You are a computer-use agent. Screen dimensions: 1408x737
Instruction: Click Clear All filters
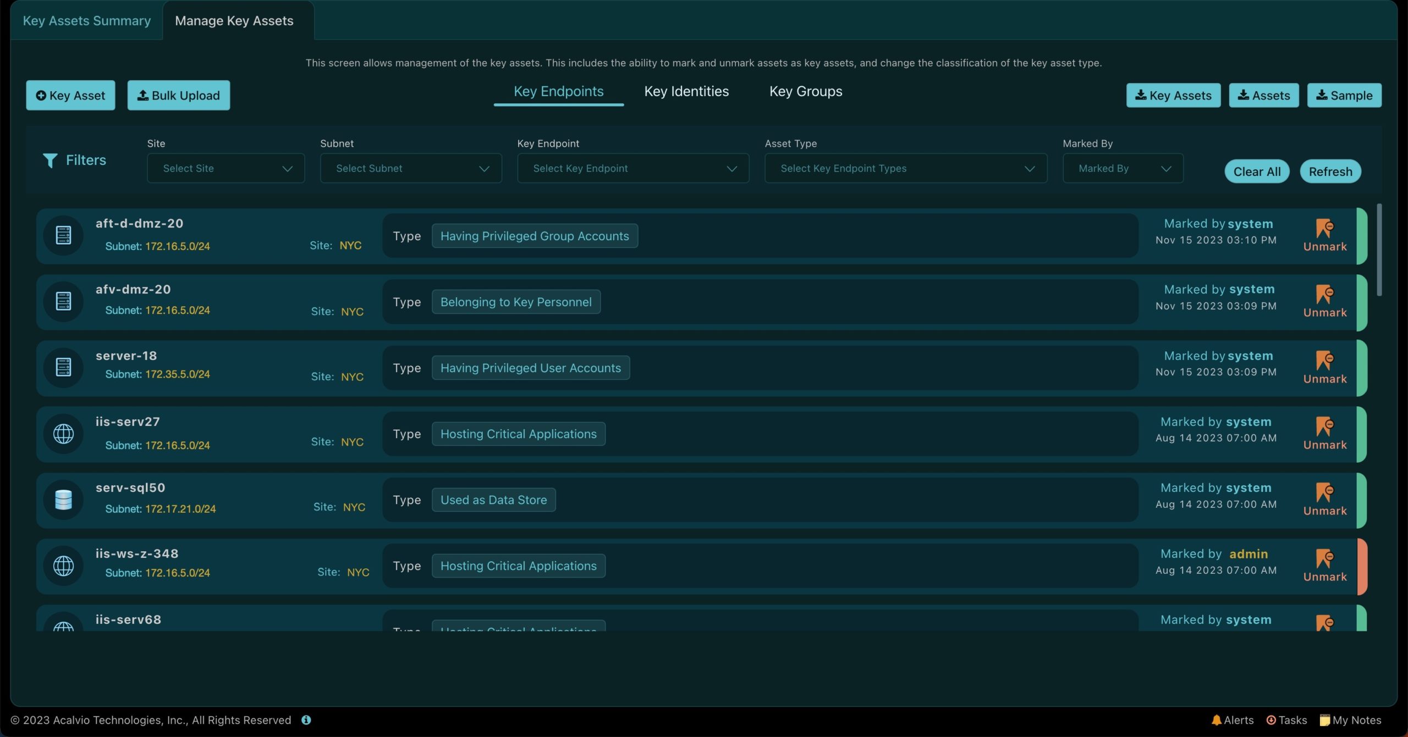pyautogui.click(x=1257, y=171)
